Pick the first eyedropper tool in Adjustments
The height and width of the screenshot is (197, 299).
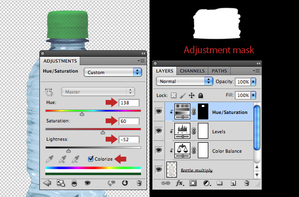click(50, 159)
